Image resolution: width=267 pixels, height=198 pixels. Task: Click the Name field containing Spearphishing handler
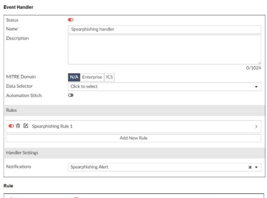tap(164, 29)
